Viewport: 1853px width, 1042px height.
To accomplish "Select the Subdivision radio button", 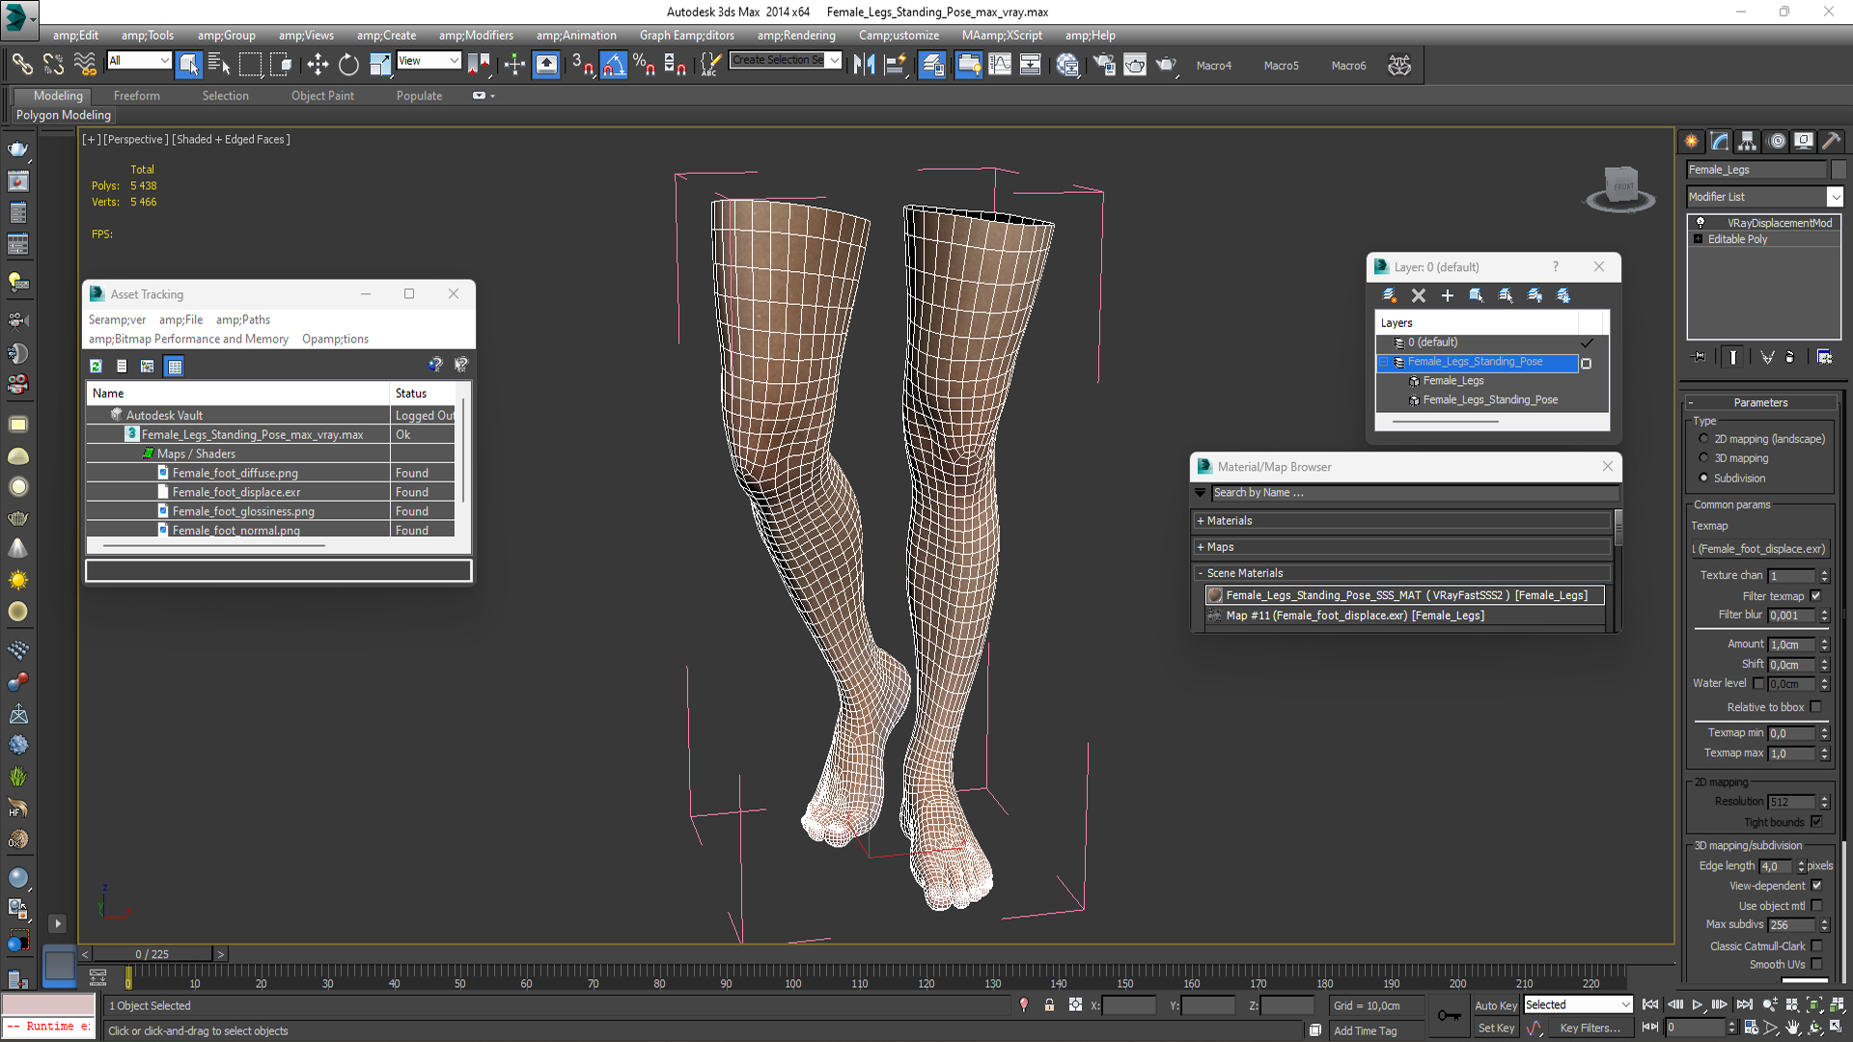I will pyautogui.click(x=1703, y=479).
